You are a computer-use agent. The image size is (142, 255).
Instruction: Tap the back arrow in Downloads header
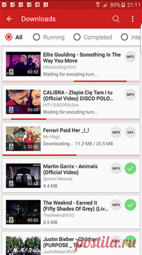(x=9, y=19)
